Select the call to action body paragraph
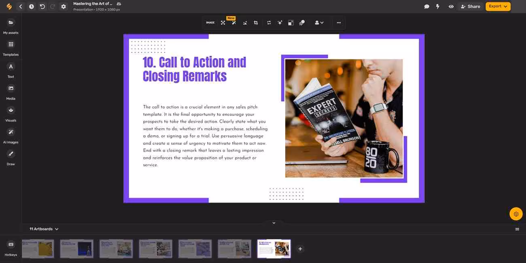The height and width of the screenshot is (263, 526). pyautogui.click(x=206, y=136)
